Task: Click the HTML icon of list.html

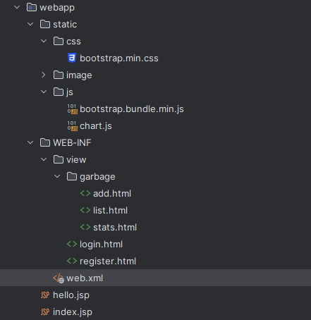Action: click(85, 210)
